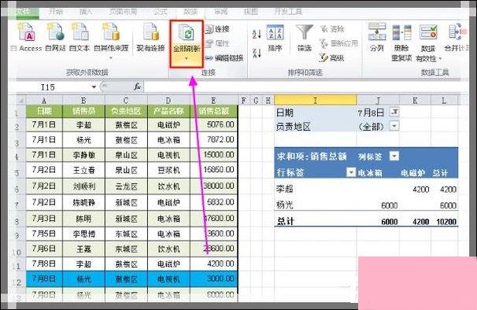Open the 负责地区 (全部) filter dropdown
The image size is (477, 310).
coord(394,126)
